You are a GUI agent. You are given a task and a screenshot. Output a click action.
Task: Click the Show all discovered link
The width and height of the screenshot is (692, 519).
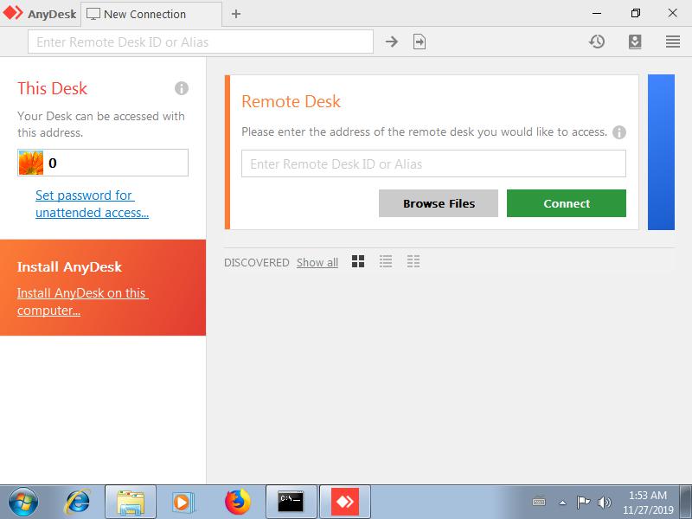click(x=317, y=263)
